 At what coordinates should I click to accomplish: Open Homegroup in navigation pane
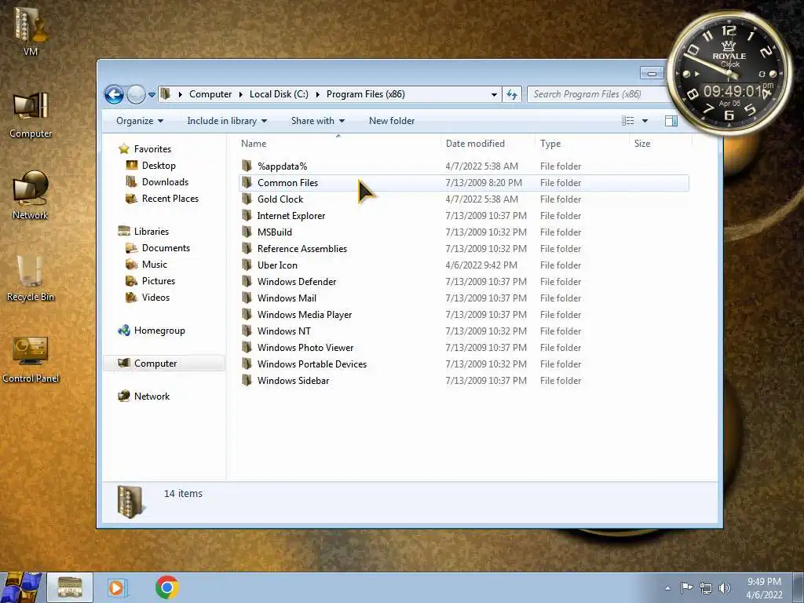[159, 331]
